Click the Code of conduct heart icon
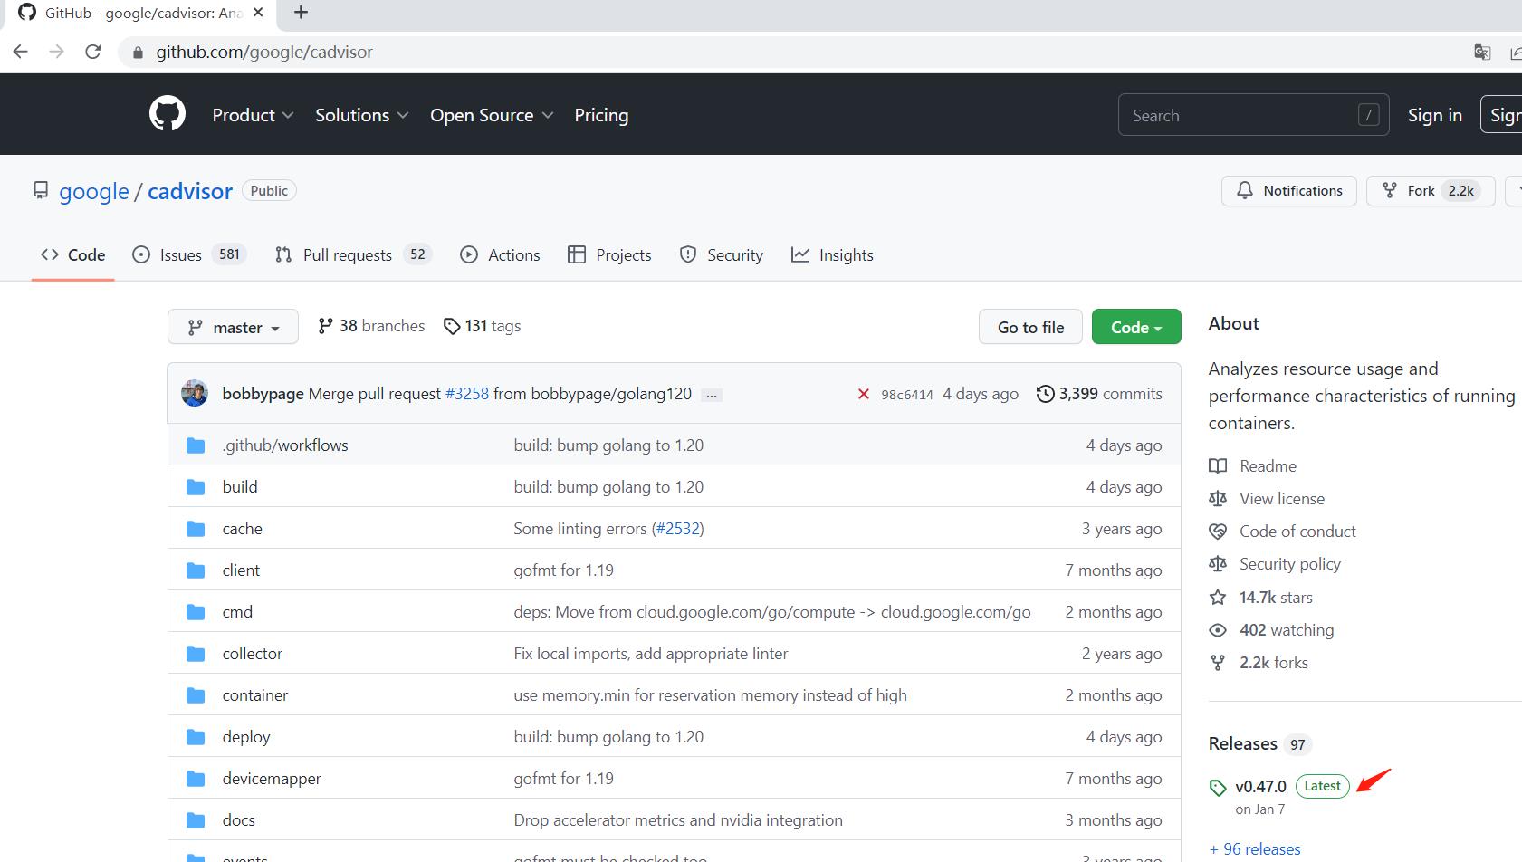This screenshot has height=862, width=1522. pos(1218,532)
